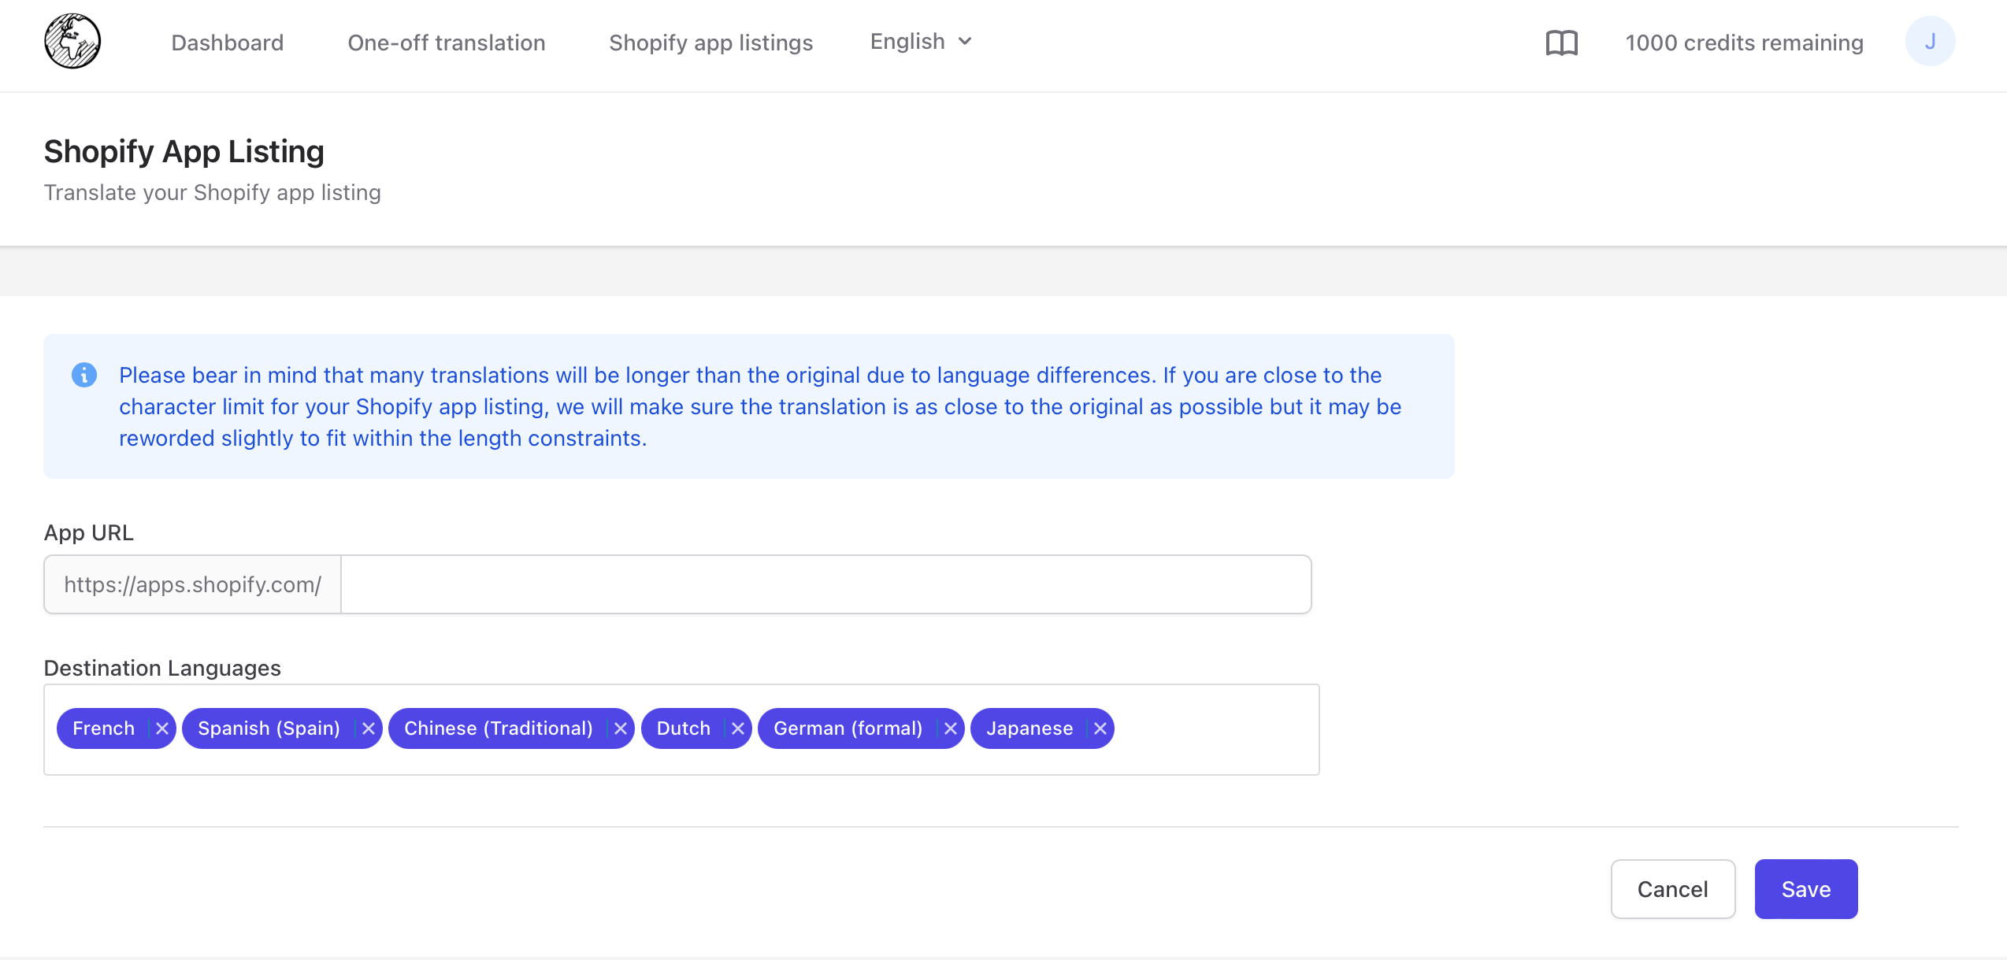Remove the Dutch language tag
The width and height of the screenshot is (2007, 960).
coord(738,728)
